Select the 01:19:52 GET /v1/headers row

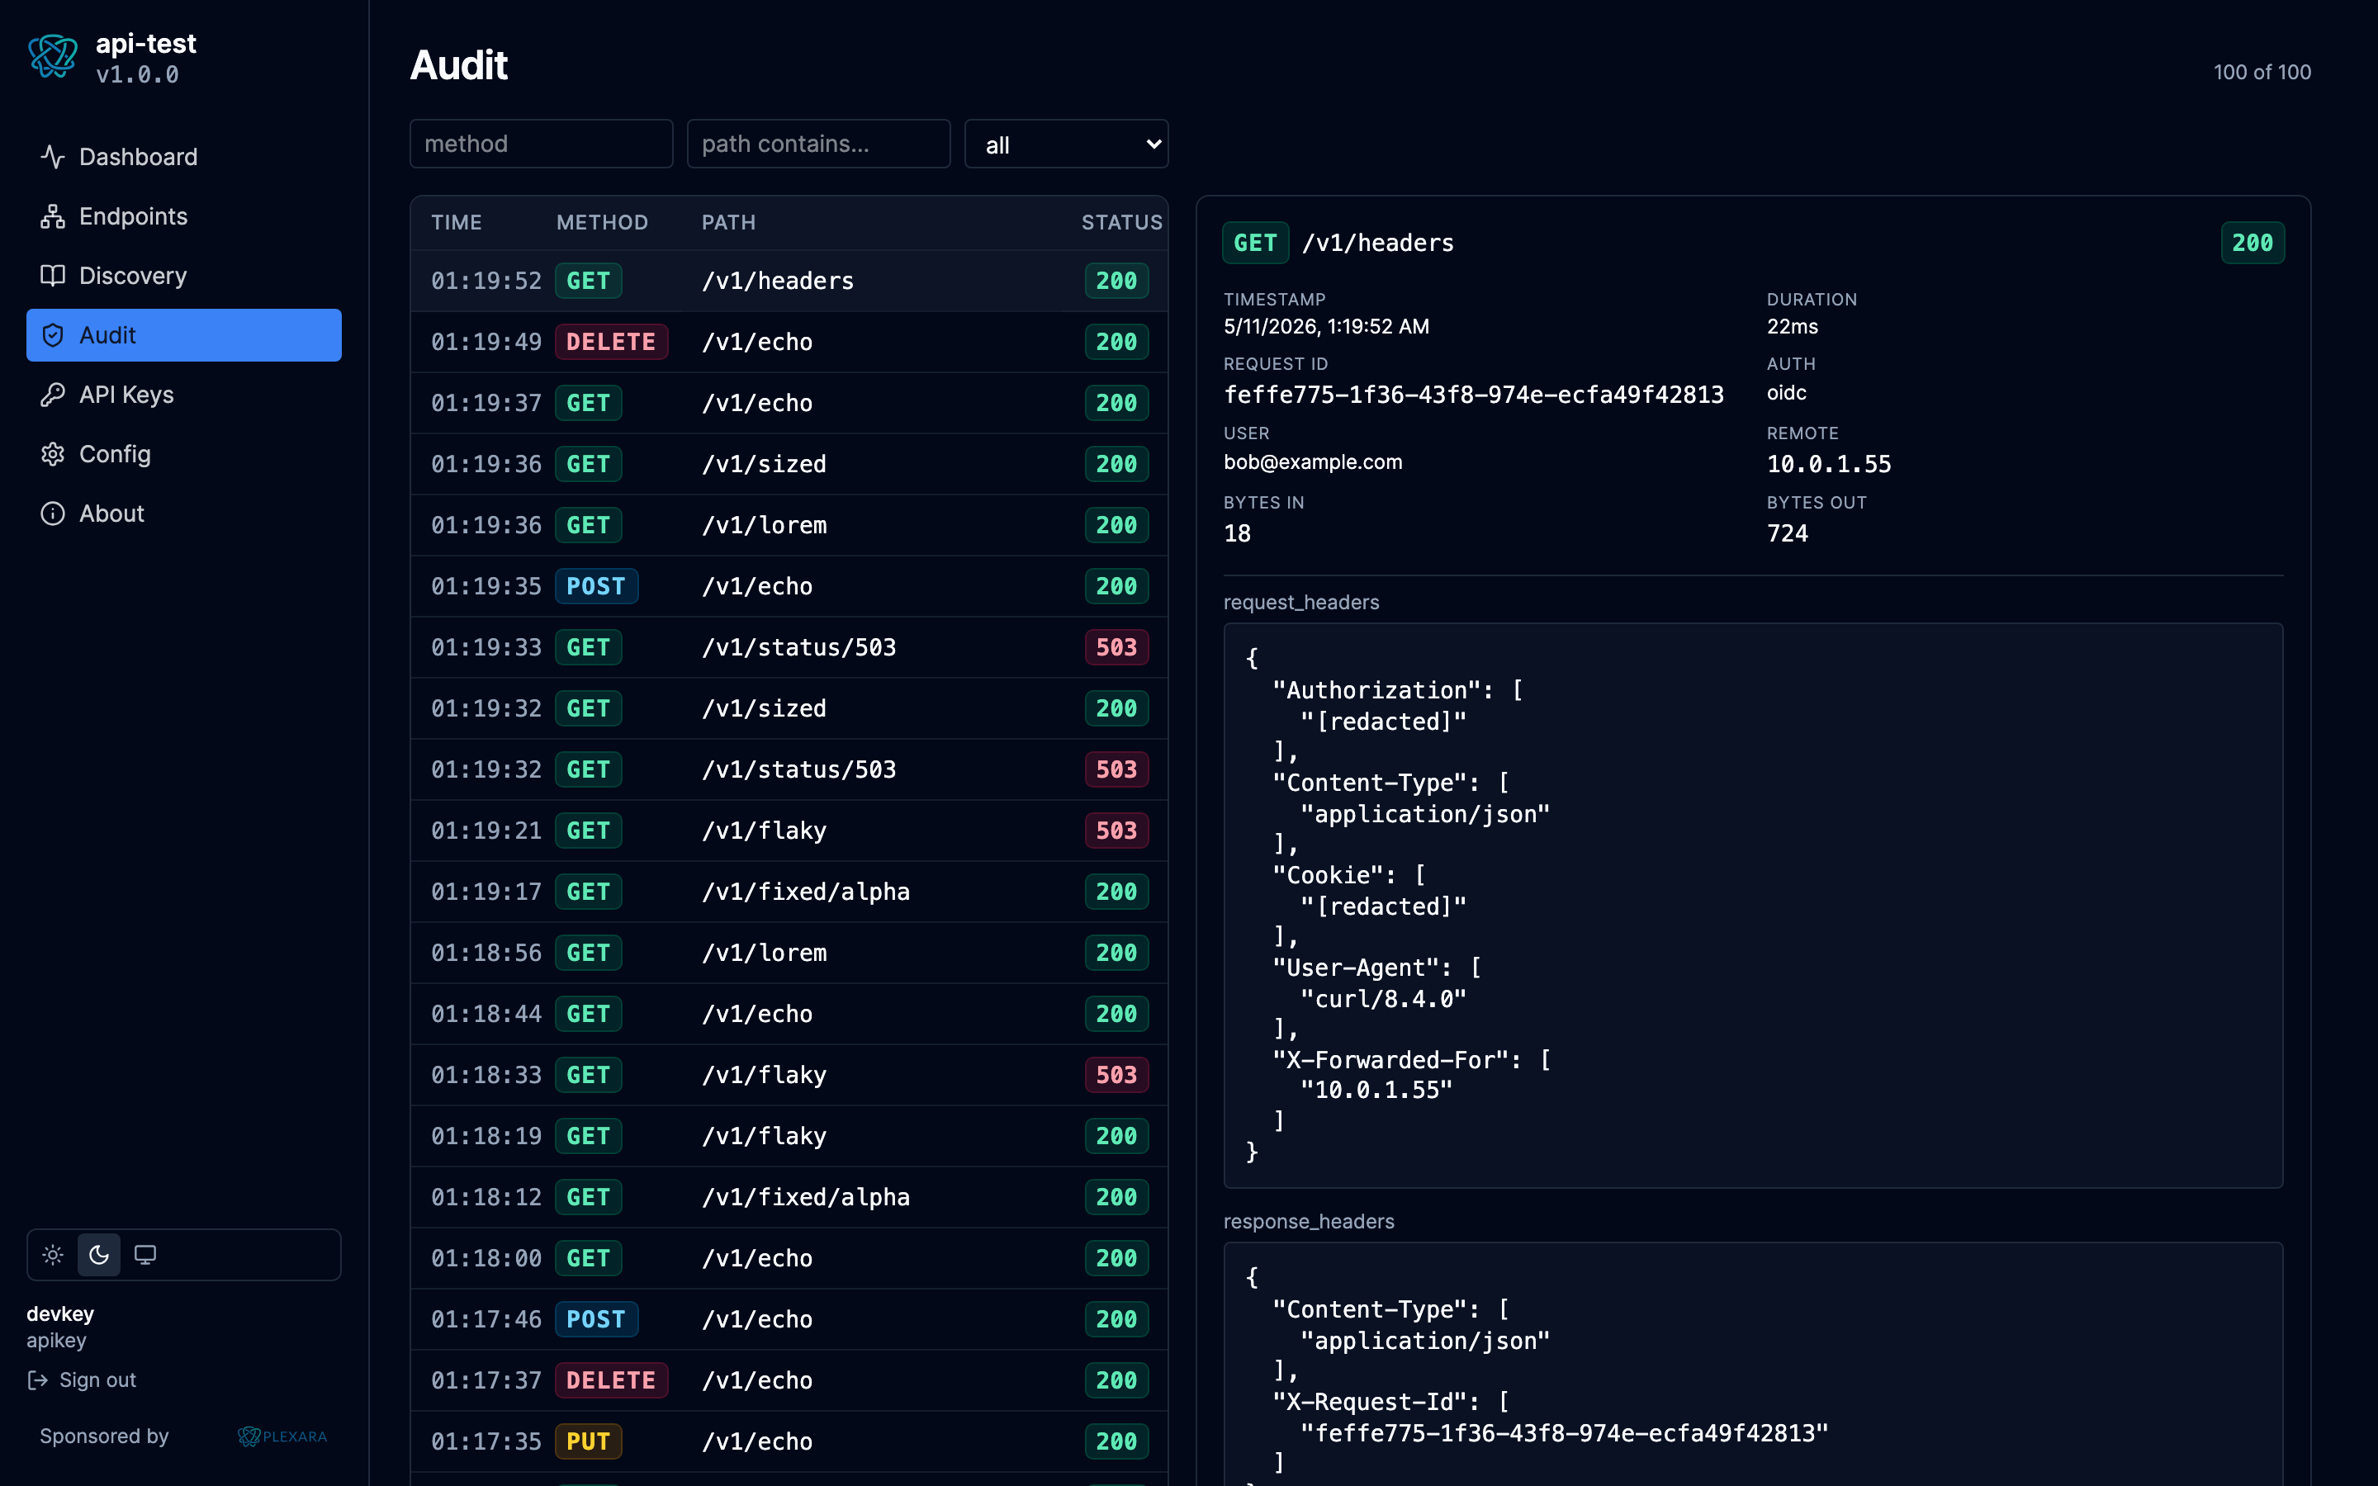coord(789,281)
